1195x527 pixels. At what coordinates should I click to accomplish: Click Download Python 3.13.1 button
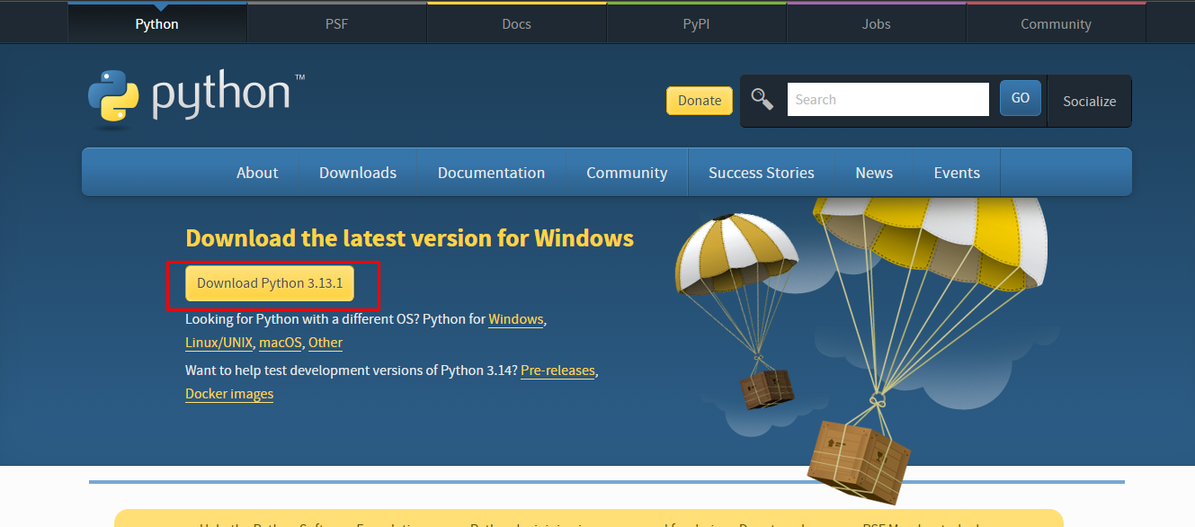pos(270,283)
